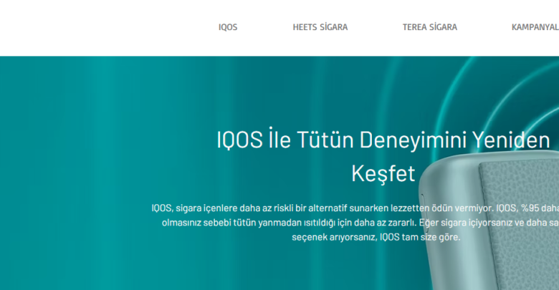Click the word 'Keşfet' in the headline
This screenshot has width=559, height=290.
coord(383,173)
